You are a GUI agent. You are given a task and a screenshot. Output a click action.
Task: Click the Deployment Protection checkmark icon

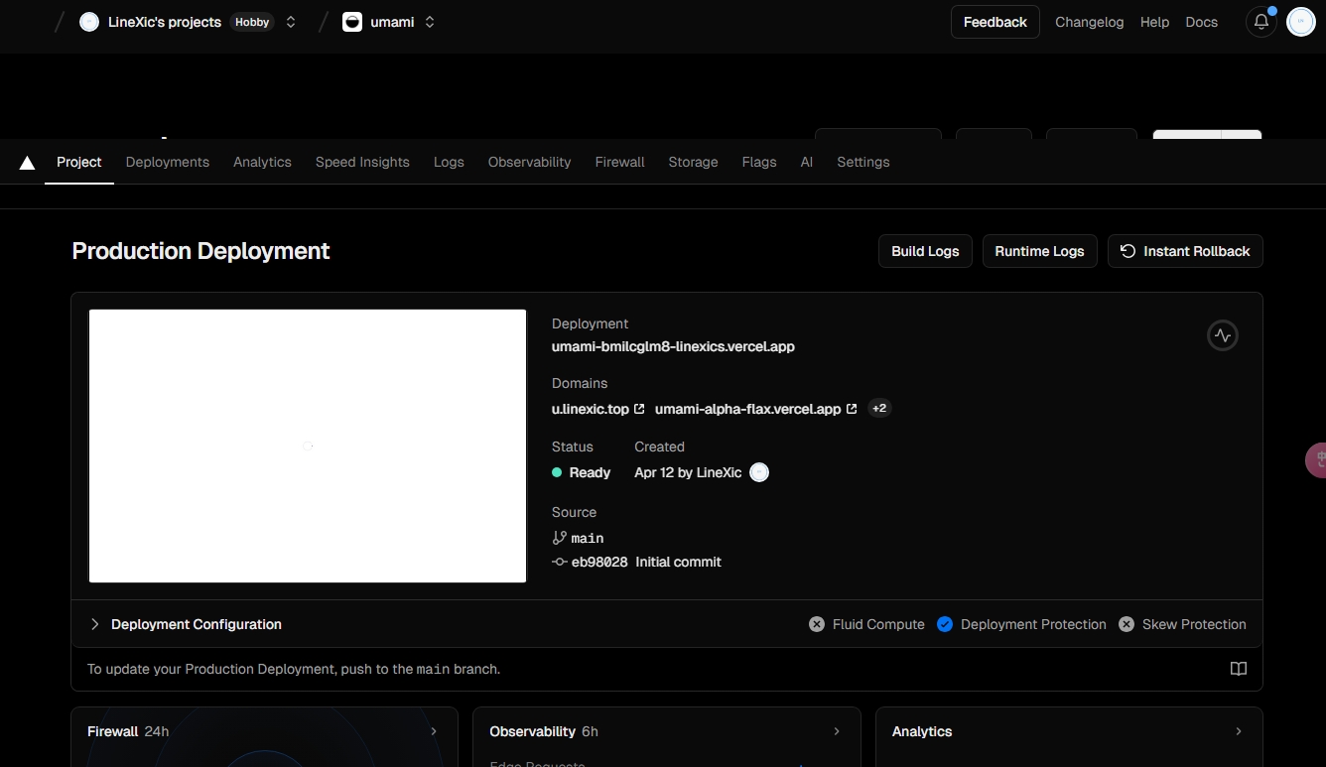(945, 624)
